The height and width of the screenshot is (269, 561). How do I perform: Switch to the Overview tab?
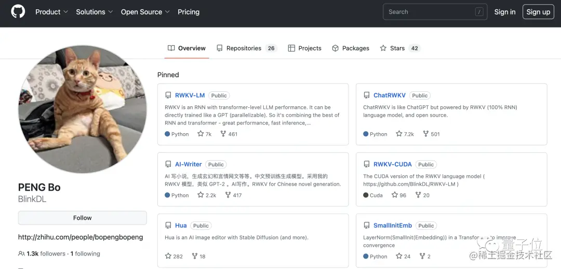point(187,48)
